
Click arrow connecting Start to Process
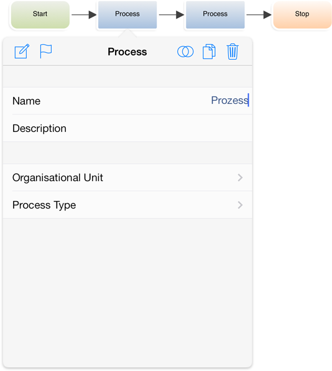tap(84, 15)
